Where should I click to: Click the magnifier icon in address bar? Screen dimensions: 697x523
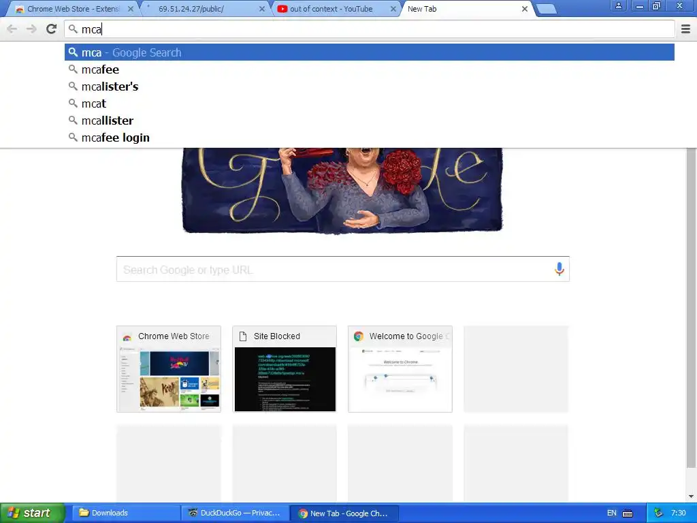click(74, 29)
